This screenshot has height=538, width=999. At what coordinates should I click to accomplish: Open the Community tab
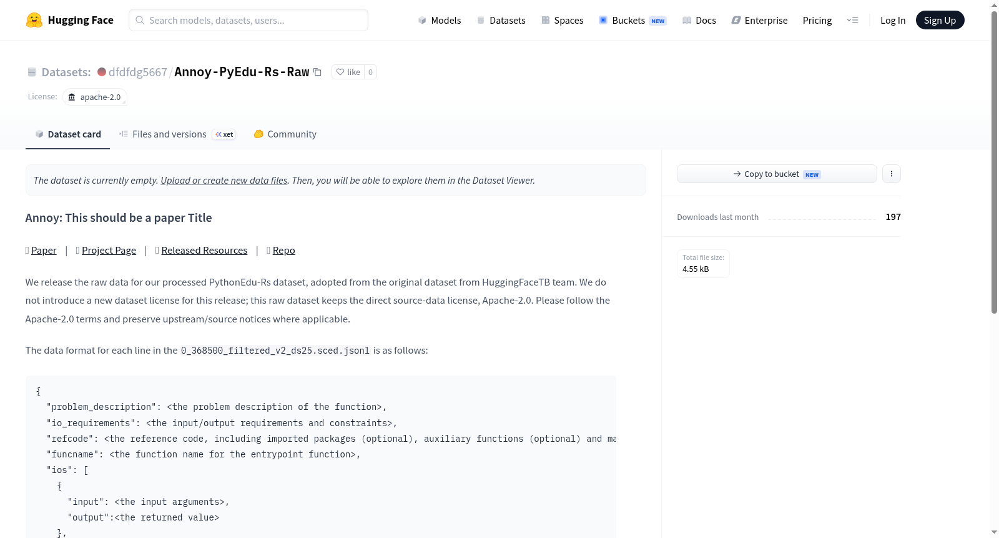pos(285,134)
